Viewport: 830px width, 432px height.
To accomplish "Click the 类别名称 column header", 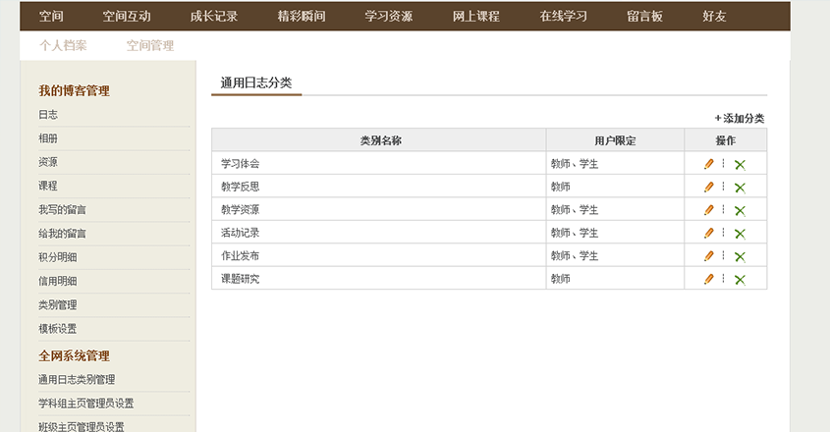I will (x=381, y=140).
